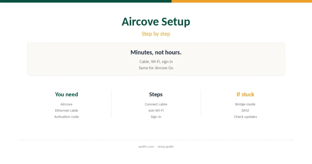
Task: Click the 'Same for Aircove Go' line
Action: point(156,68)
